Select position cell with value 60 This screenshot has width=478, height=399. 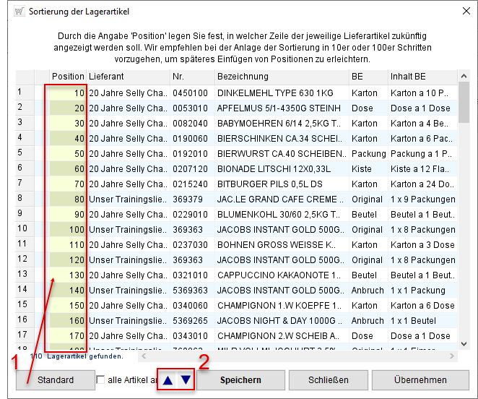(68, 169)
